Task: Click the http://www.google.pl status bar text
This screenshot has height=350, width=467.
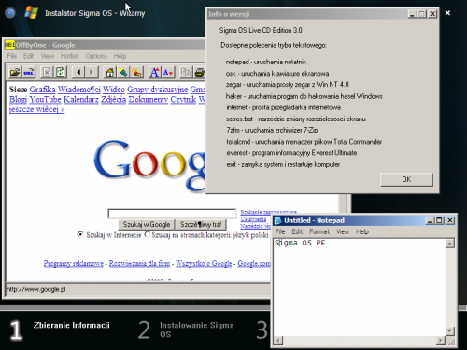Action: (x=36, y=289)
